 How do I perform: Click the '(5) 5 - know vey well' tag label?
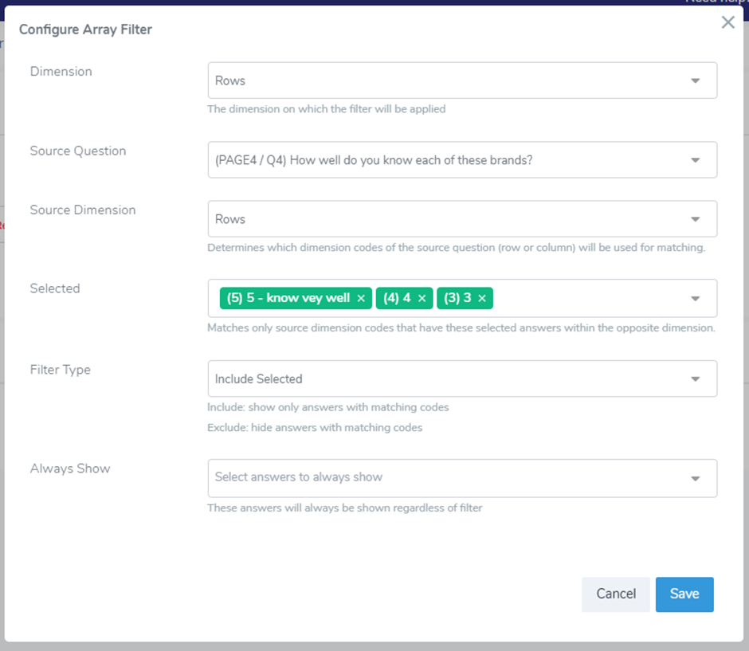[288, 298]
